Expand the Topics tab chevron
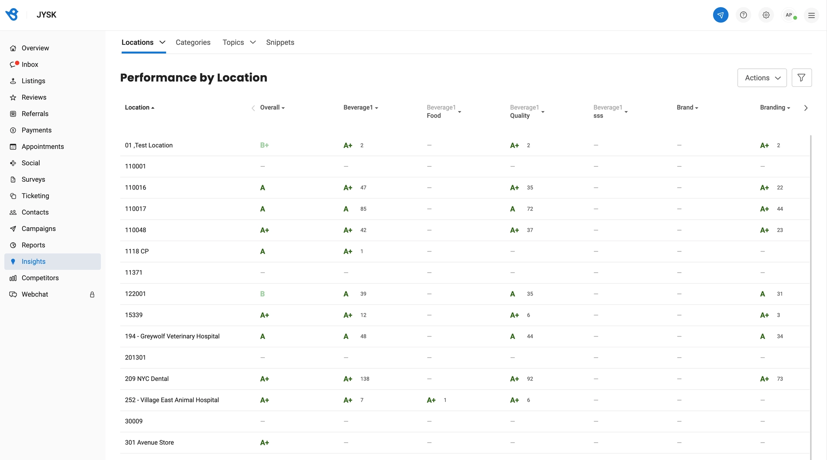The height and width of the screenshot is (460, 827). click(253, 42)
